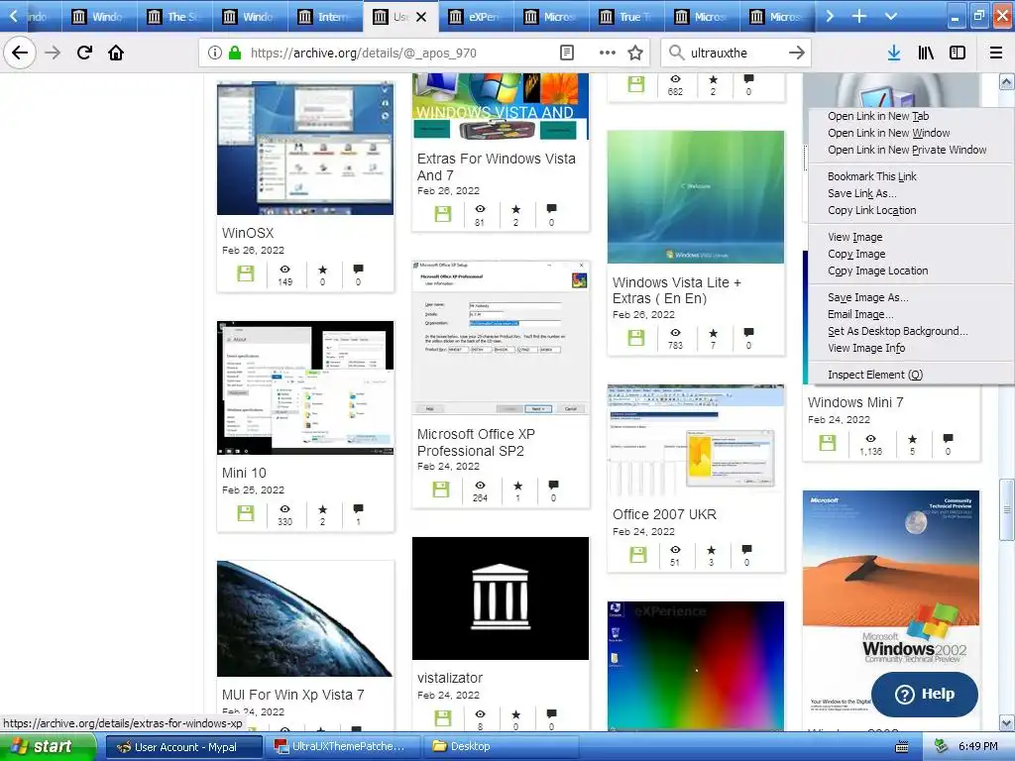Open UltraUXThemePatcher taskbar window
The width and height of the screenshot is (1015, 761).
point(341,747)
